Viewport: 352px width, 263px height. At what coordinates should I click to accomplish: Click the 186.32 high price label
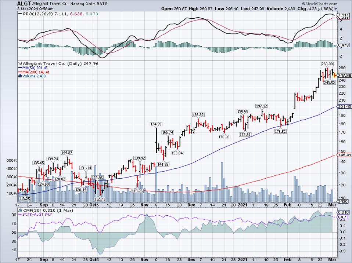coord(198,115)
